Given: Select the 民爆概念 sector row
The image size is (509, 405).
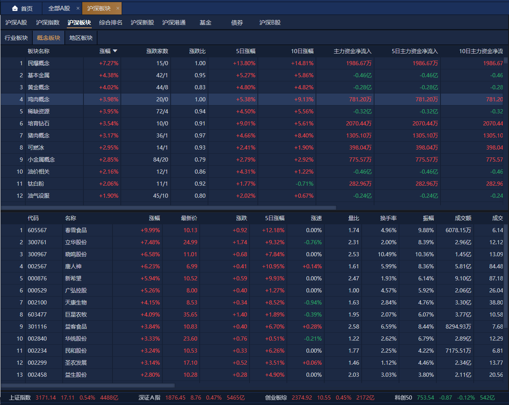Looking at the screenshot, I should pyautogui.click(x=39, y=63).
